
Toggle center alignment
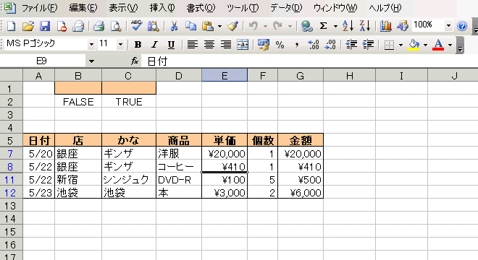[209, 45]
